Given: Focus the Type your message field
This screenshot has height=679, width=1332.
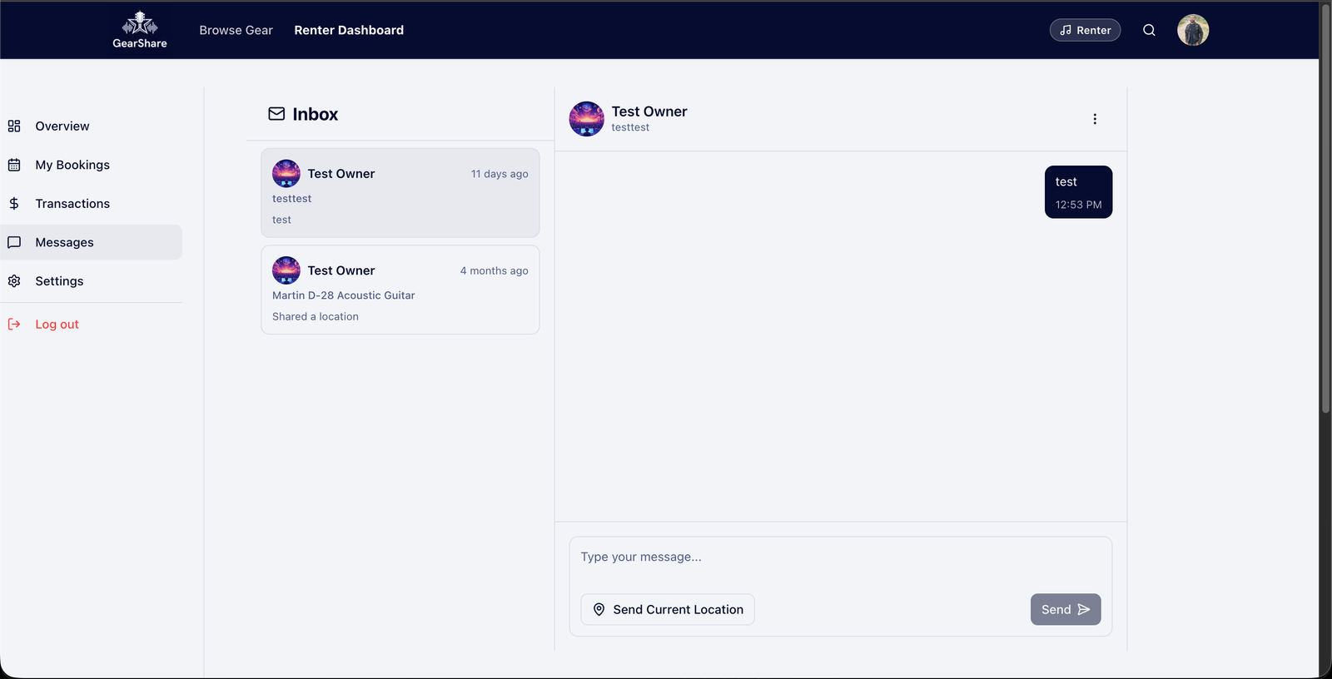Looking at the screenshot, I should pos(841,558).
